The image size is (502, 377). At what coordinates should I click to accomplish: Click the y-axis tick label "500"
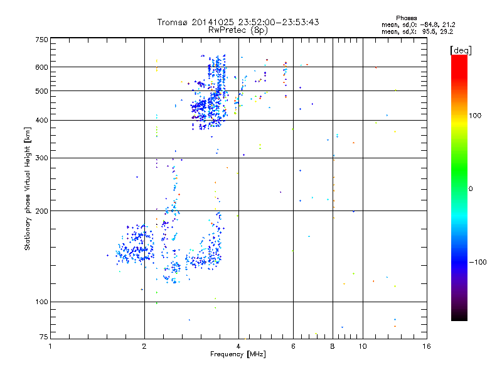click(42, 91)
